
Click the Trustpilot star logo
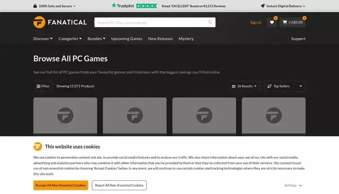click(x=122, y=6)
